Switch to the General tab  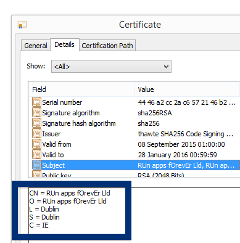click(x=36, y=46)
